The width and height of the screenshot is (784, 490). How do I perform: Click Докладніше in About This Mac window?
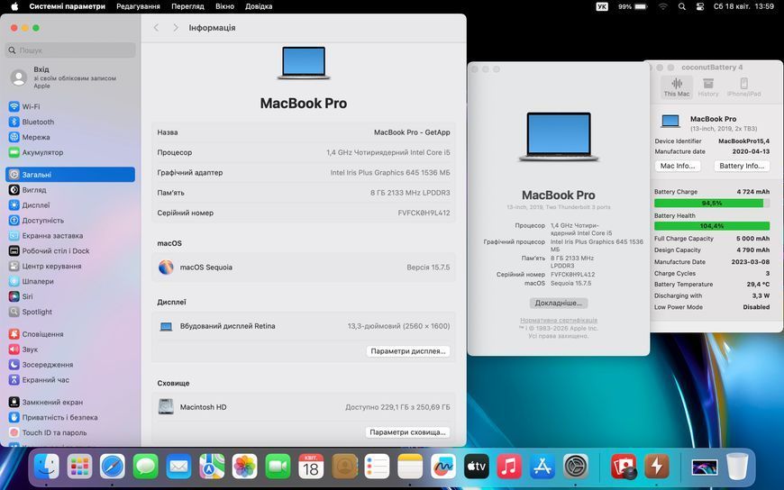click(559, 303)
